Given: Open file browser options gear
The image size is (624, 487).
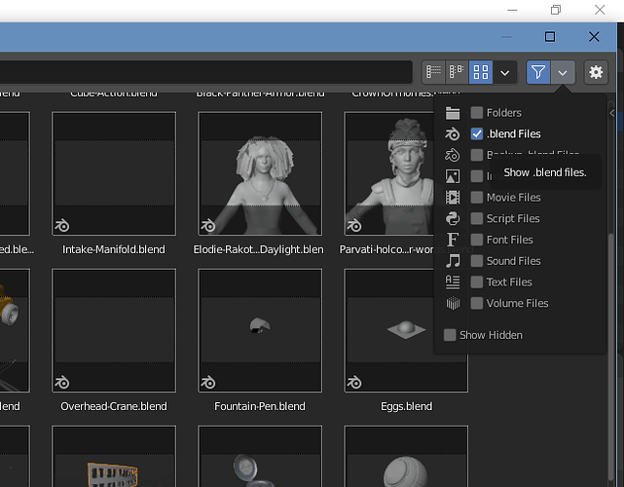Looking at the screenshot, I should pyautogui.click(x=596, y=72).
